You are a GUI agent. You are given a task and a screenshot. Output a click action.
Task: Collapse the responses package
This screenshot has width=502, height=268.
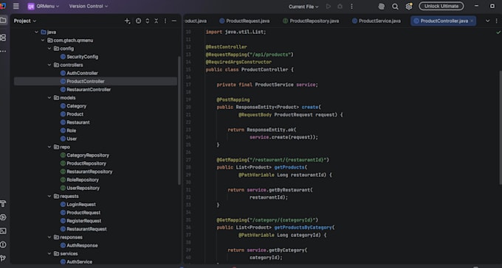[49, 237]
